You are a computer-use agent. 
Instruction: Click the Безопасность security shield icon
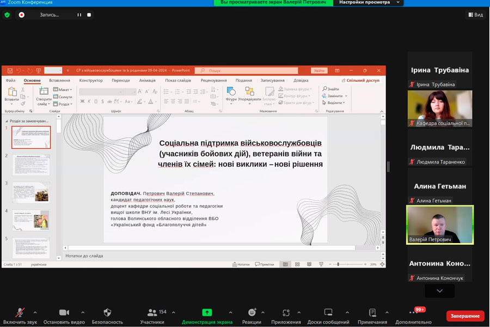(107, 312)
